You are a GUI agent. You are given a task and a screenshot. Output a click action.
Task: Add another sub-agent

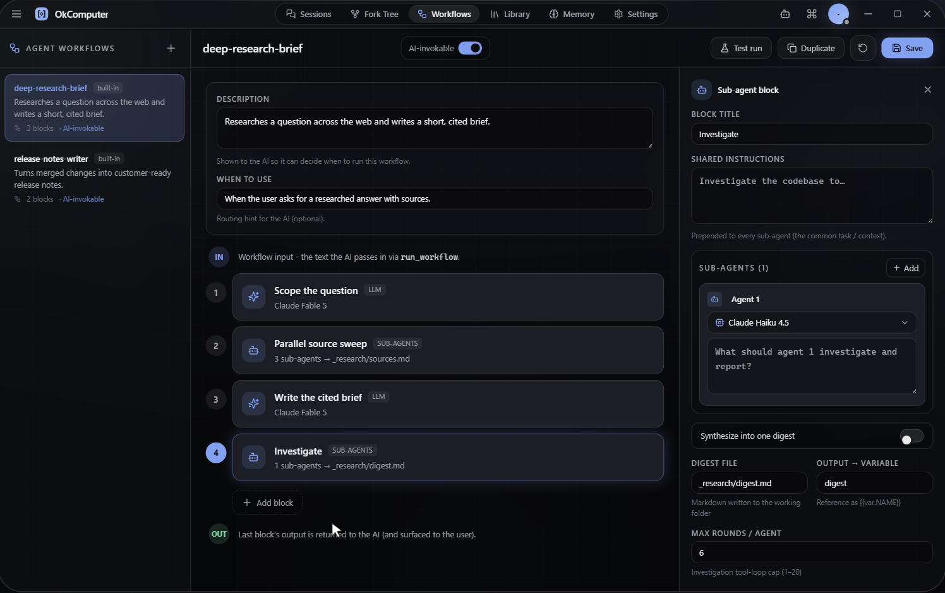[906, 268]
